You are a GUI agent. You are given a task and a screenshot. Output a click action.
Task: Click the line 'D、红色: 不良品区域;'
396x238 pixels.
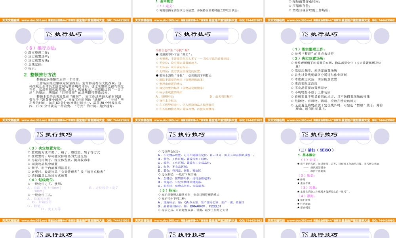(173, 167)
